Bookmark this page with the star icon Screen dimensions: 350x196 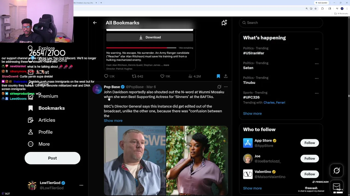tap(315, 9)
